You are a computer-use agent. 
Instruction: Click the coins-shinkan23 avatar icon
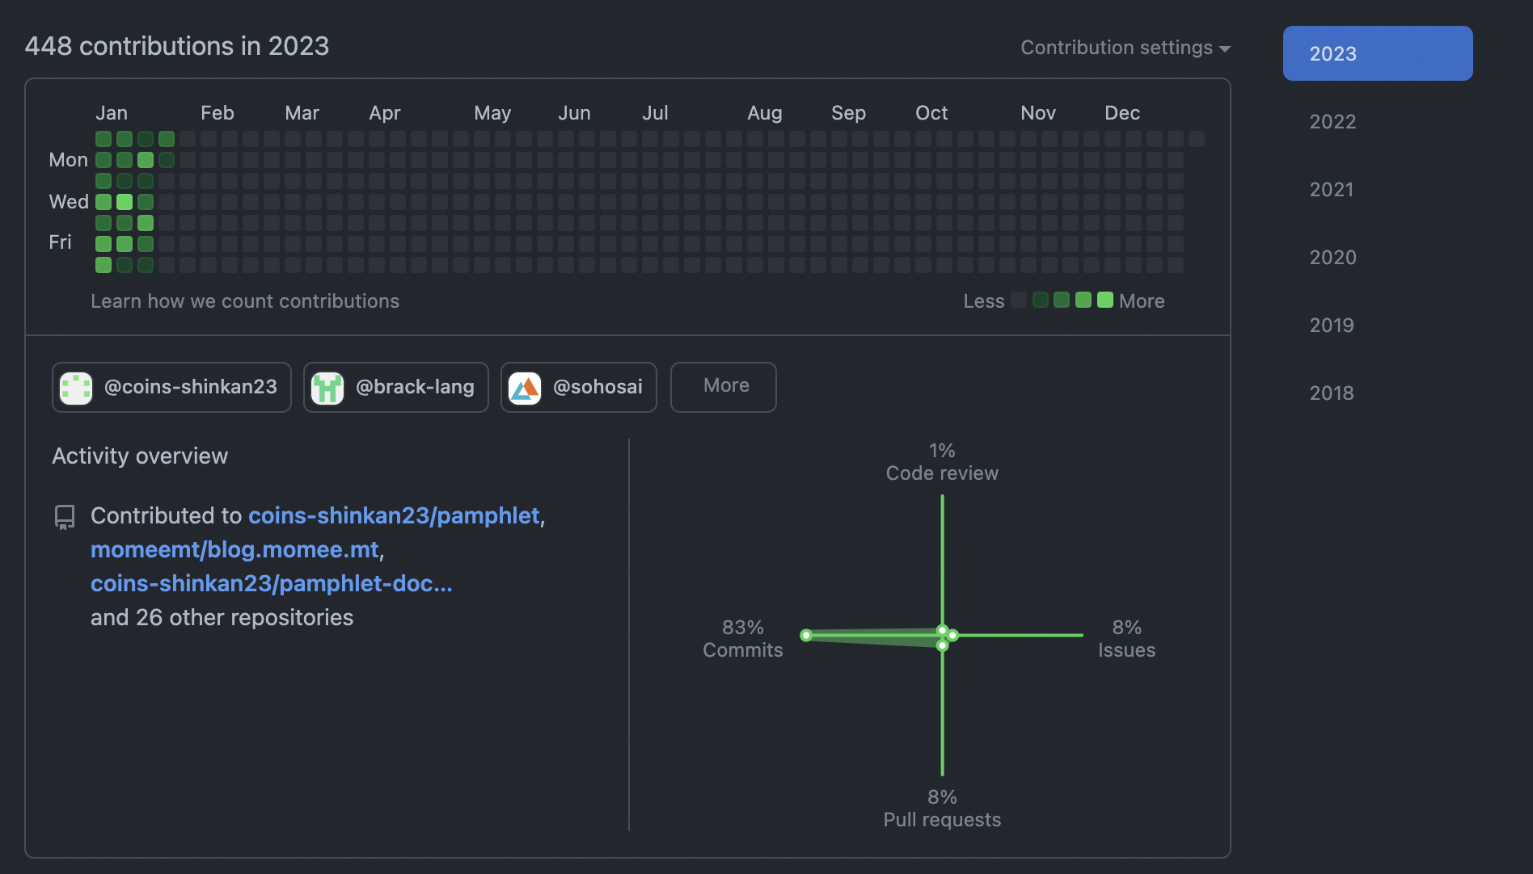pos(76,388)
